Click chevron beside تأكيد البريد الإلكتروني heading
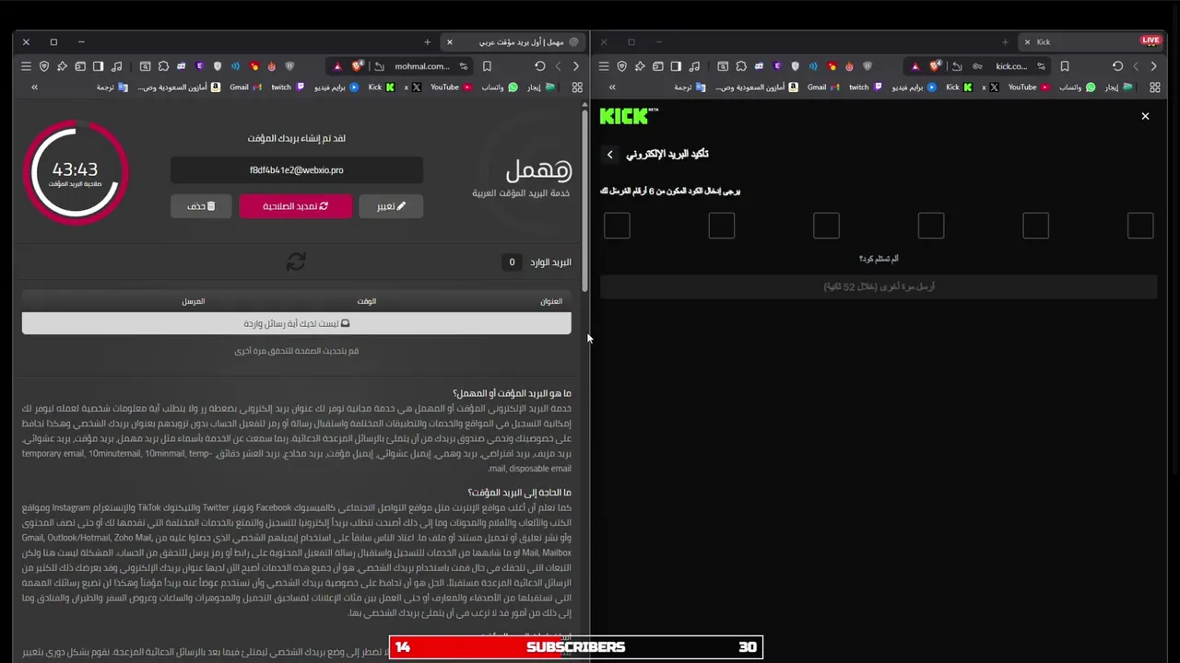 [609, 155]
